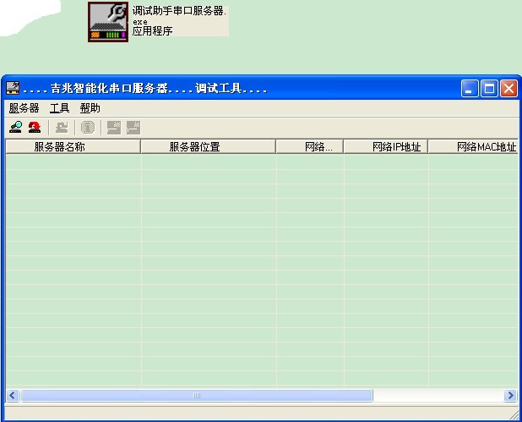Click the search servers toolbar icon
Viewport: 522px width, 422px height.
coord(15,127)
